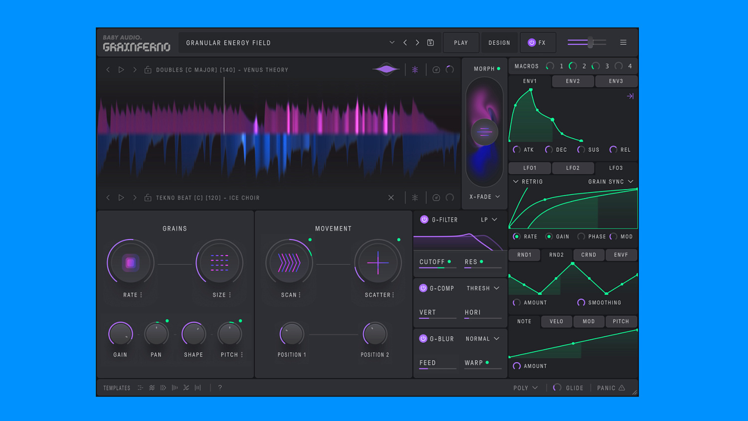Toggle G-COMP power on or off

coord(423,288)
